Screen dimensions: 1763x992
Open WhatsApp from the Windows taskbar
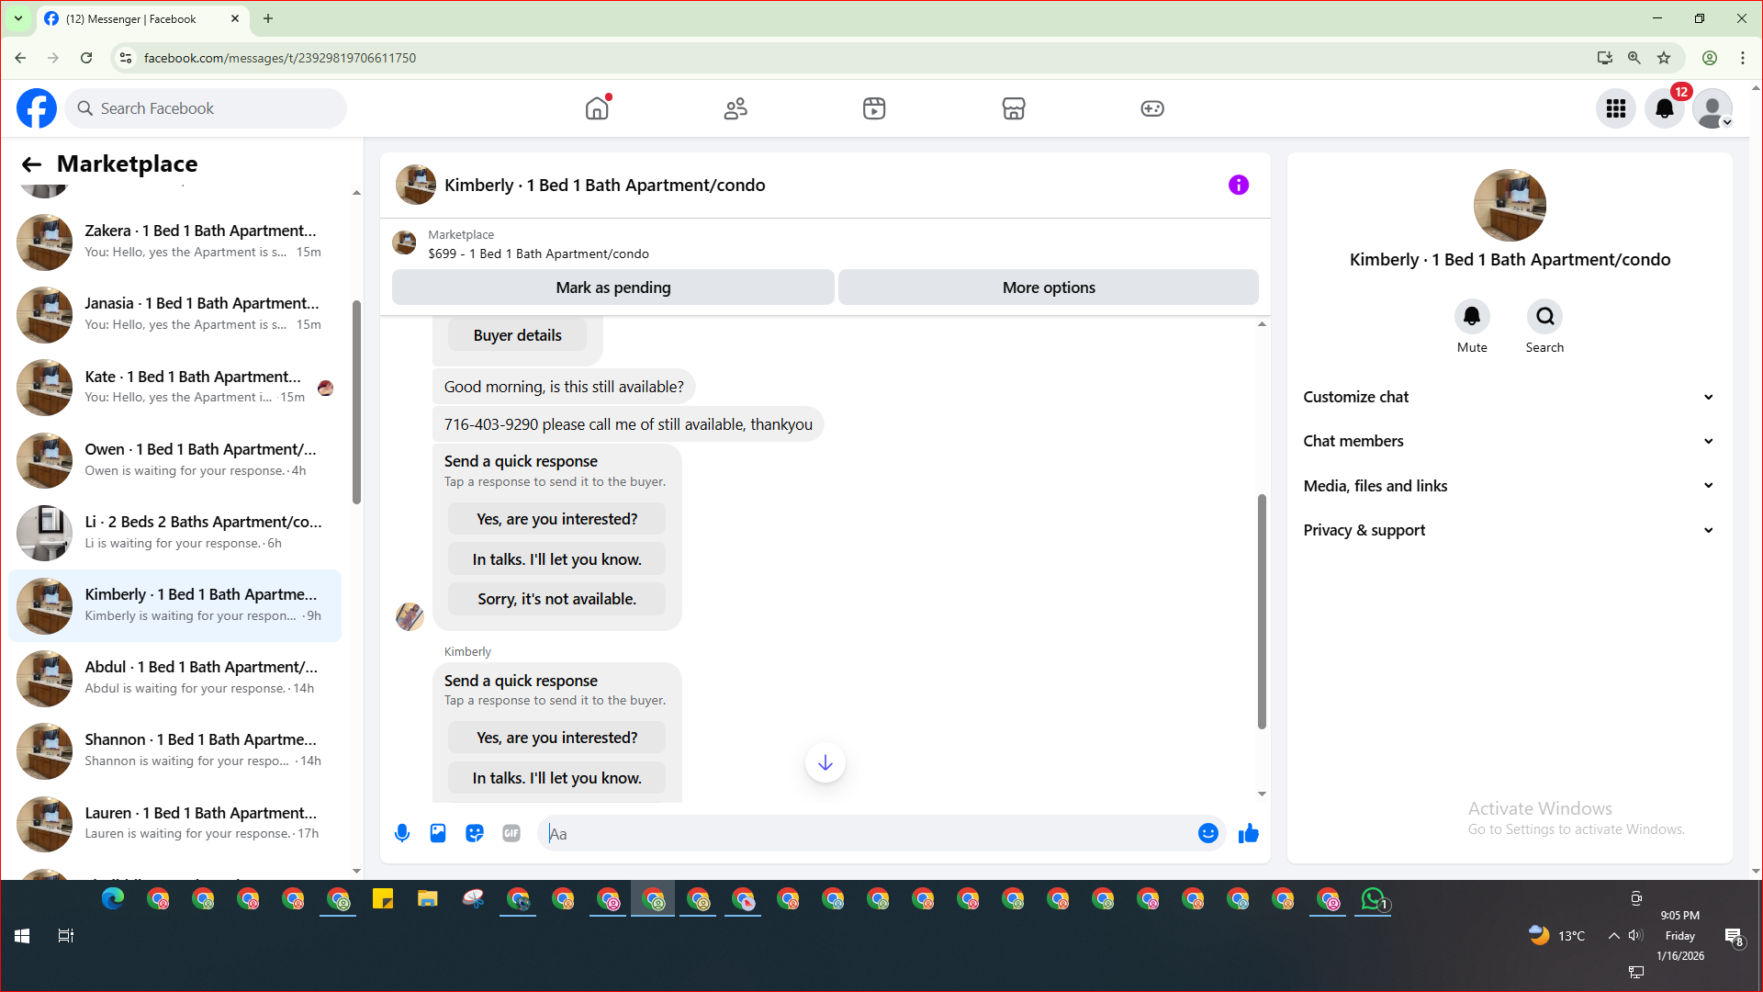[x=1372, y=899]
